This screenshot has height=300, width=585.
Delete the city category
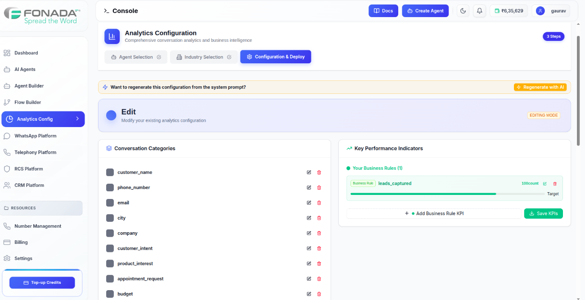[x=319, y=218]
